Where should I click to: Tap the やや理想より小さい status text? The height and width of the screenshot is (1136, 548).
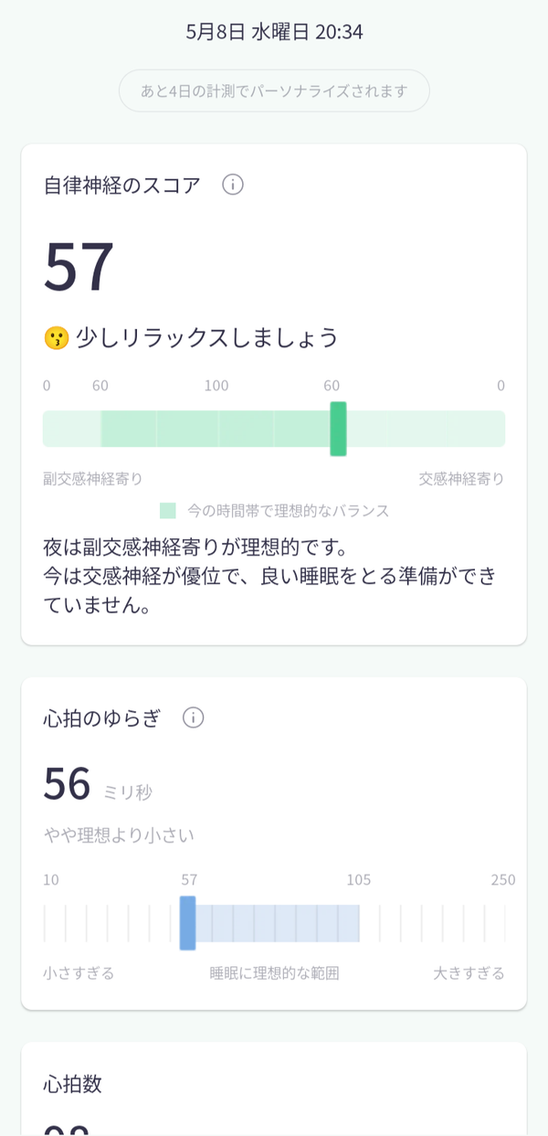[119, 834]
